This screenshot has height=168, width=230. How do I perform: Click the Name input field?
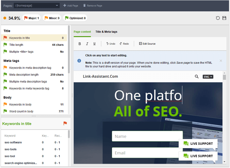[x=147, y=136]
